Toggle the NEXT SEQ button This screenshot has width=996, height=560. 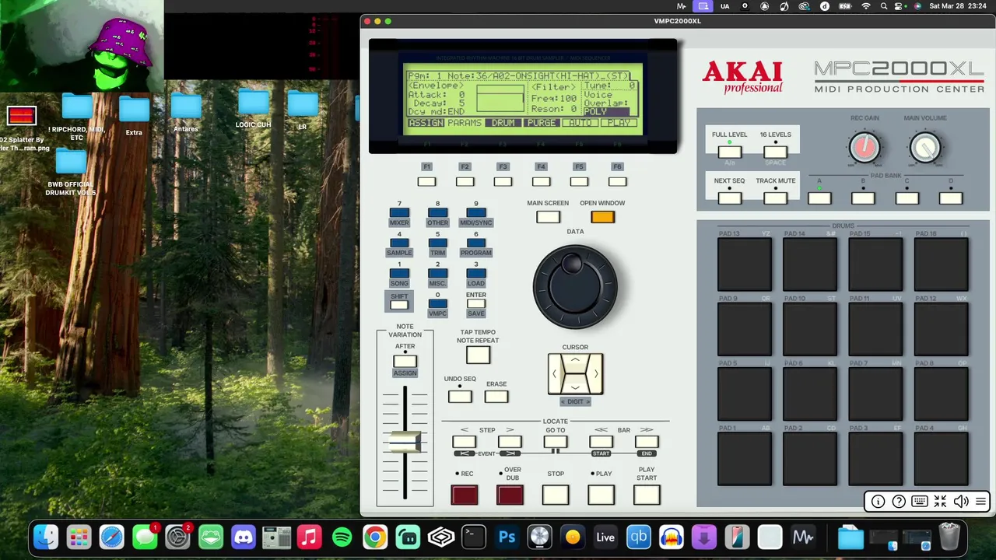tap(729, 198)
